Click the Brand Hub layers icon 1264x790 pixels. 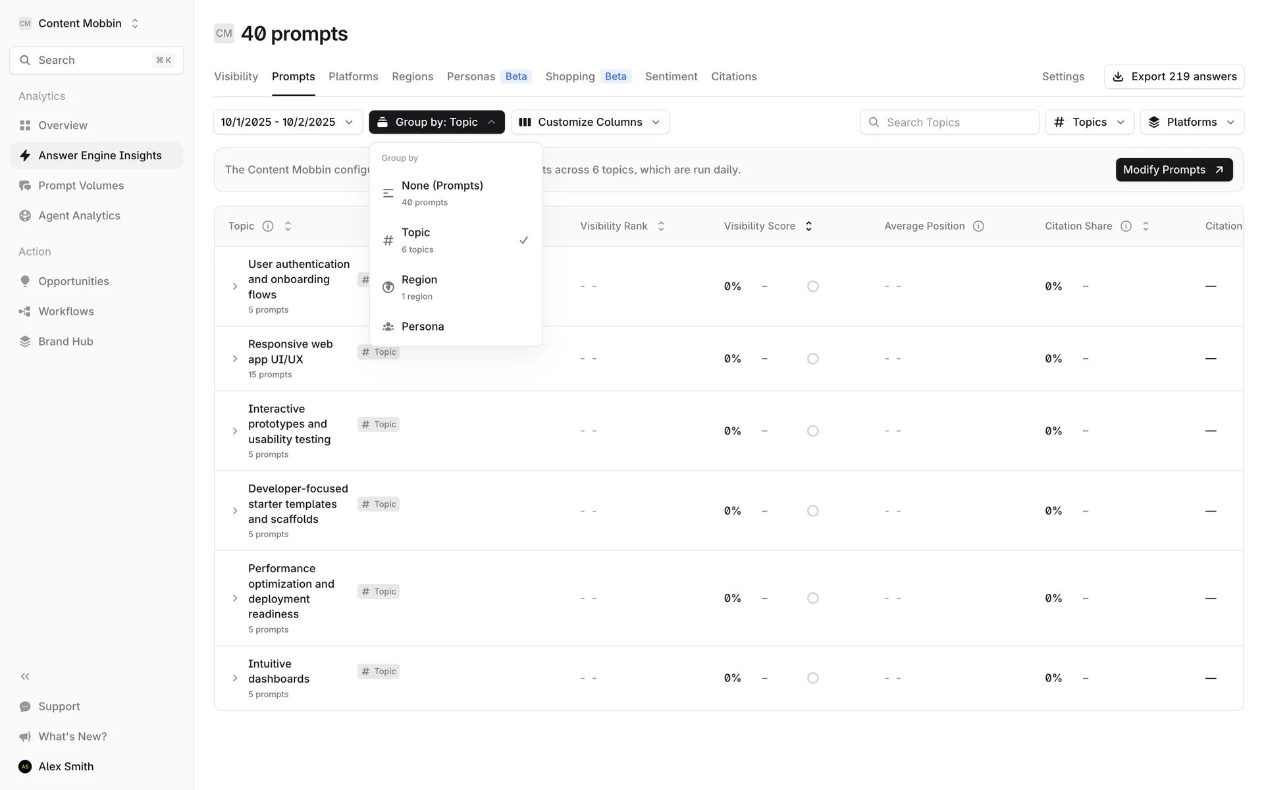coord(25,341)
